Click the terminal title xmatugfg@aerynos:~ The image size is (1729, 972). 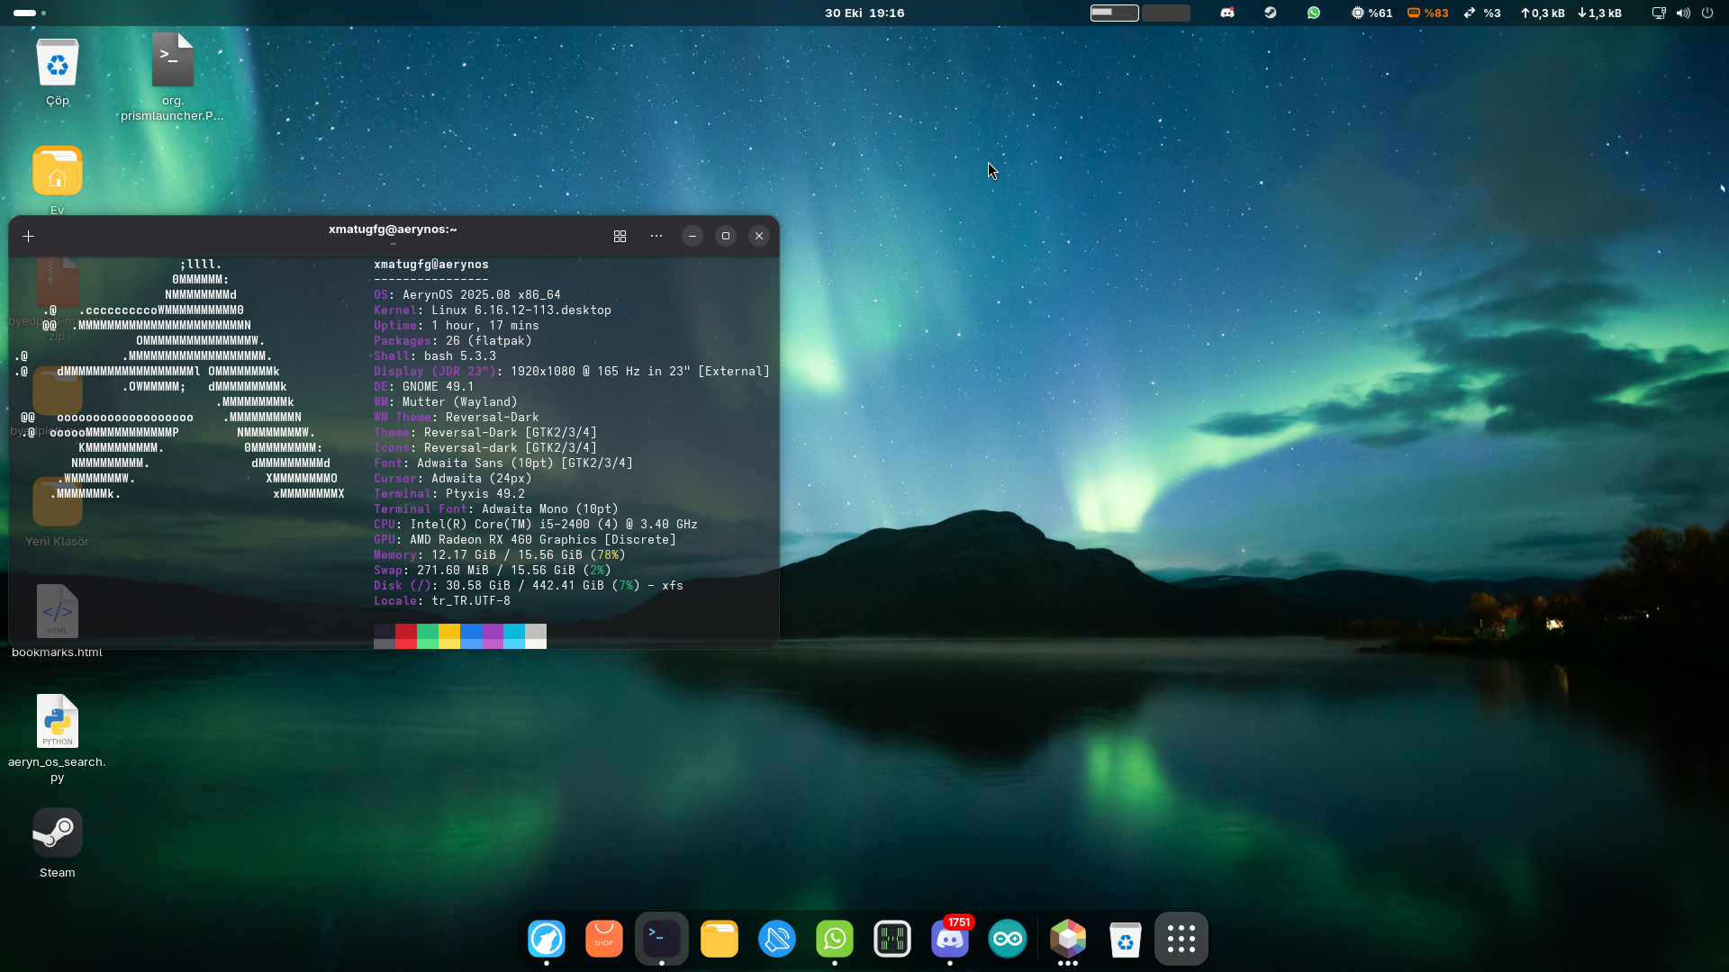(393, 229)
